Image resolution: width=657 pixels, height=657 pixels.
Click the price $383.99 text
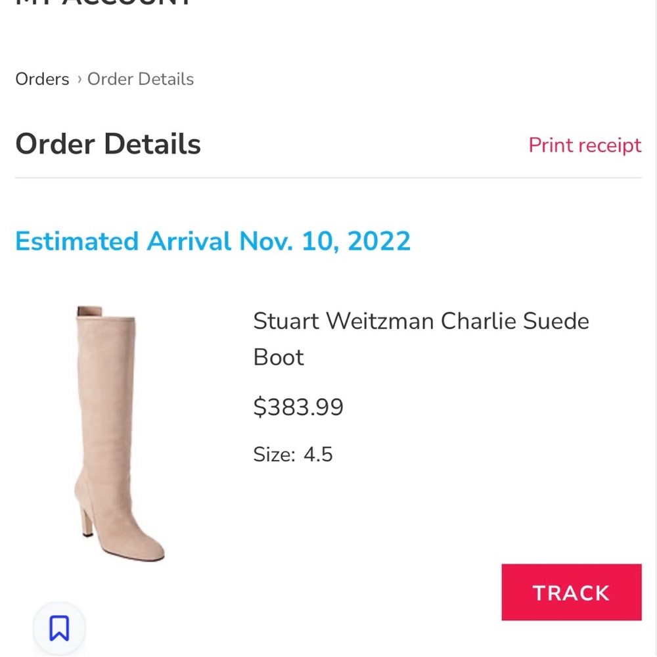[x=298, y=407]
